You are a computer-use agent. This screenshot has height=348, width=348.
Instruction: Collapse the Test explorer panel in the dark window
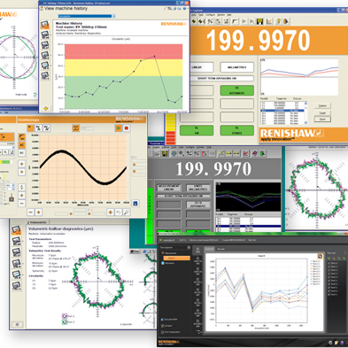(x=189, y=247)
